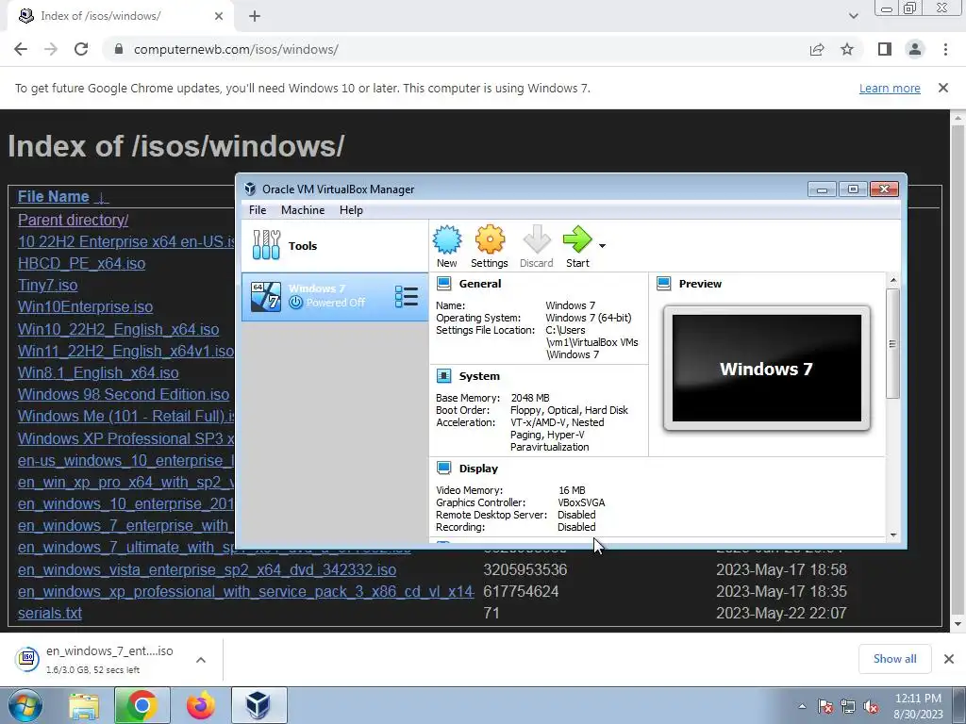Switch to VirtualBox taskbar icon
This screenshot has height=724, width=966.
pyautogui.click(x=258, y=705)
